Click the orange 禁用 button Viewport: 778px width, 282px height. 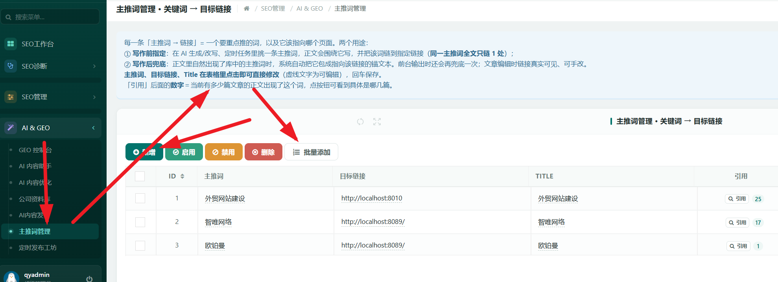224,152
